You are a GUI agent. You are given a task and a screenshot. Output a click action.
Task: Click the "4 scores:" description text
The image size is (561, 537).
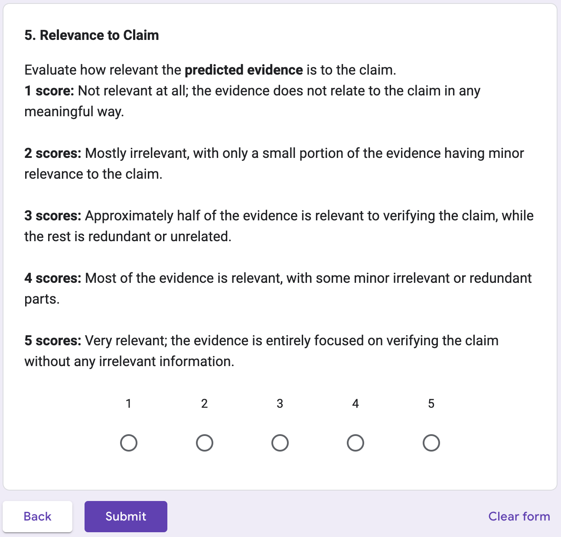coord(53,278)
